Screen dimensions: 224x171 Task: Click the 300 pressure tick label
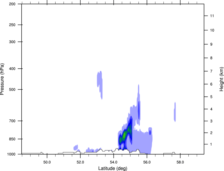pos(12,42)
